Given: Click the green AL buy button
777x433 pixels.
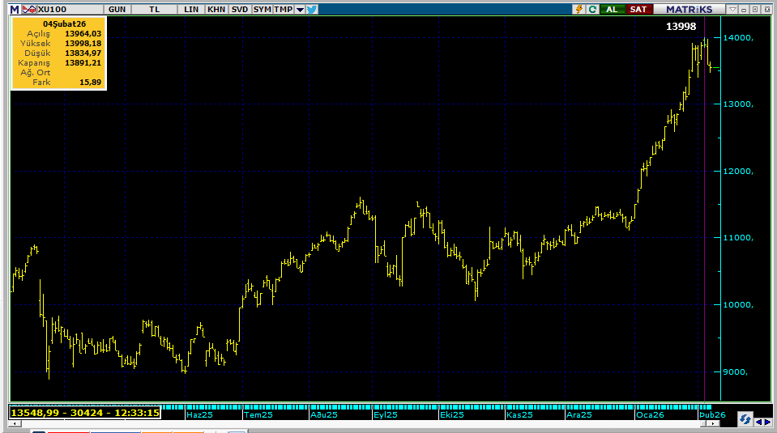Looking at the screenshot, I should tap(613, 9).
